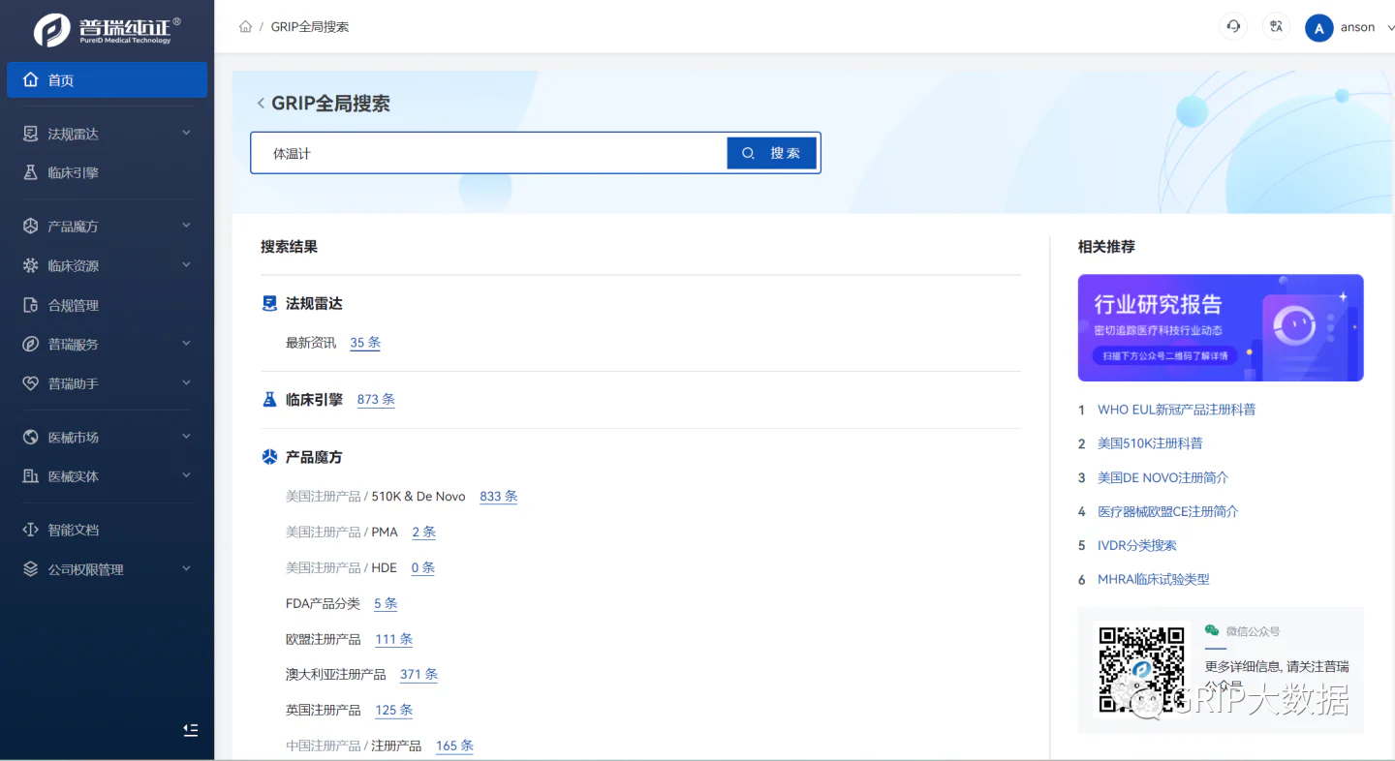
Task: Click the 临床引擎 section icon in results
Action: 270,399
